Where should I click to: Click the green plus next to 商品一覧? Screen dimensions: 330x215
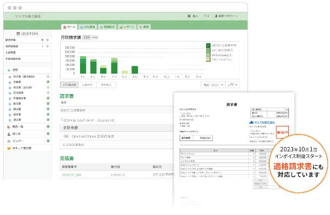48,127
